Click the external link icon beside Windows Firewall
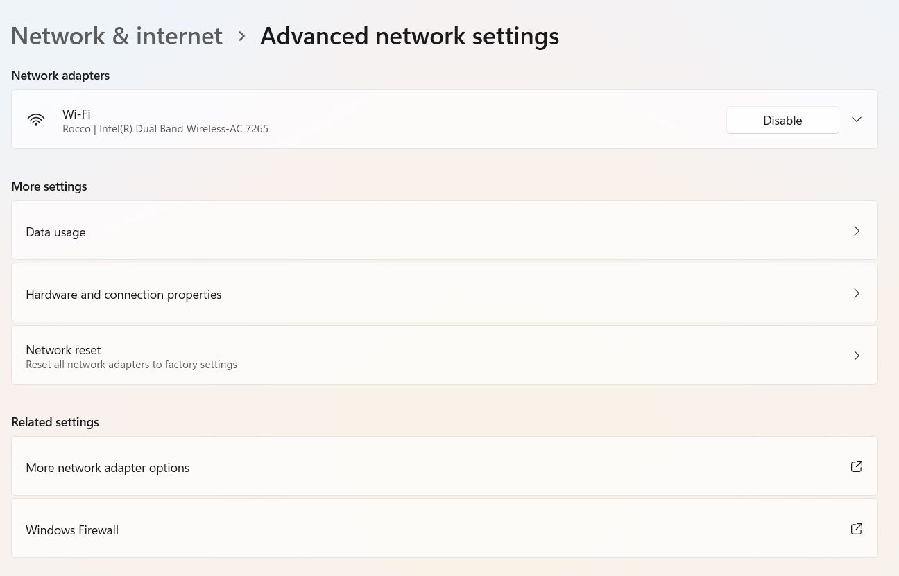The image size is (899, 576). coord(857,529)
